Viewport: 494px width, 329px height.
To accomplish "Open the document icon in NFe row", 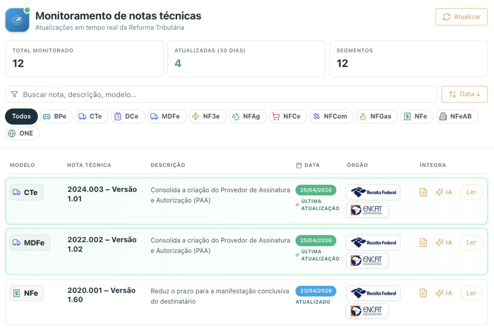I will (423, 293).
